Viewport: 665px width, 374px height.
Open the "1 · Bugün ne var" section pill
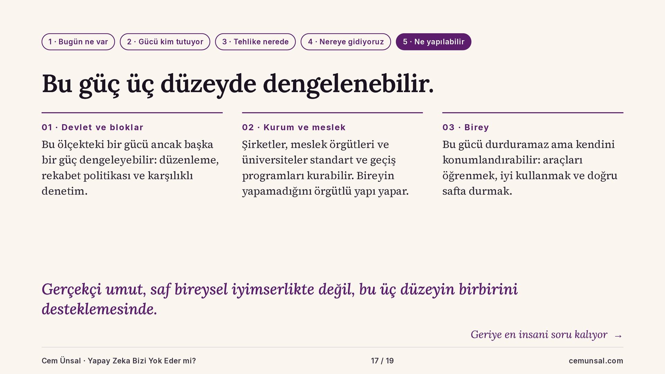click(x=78, y=42)
